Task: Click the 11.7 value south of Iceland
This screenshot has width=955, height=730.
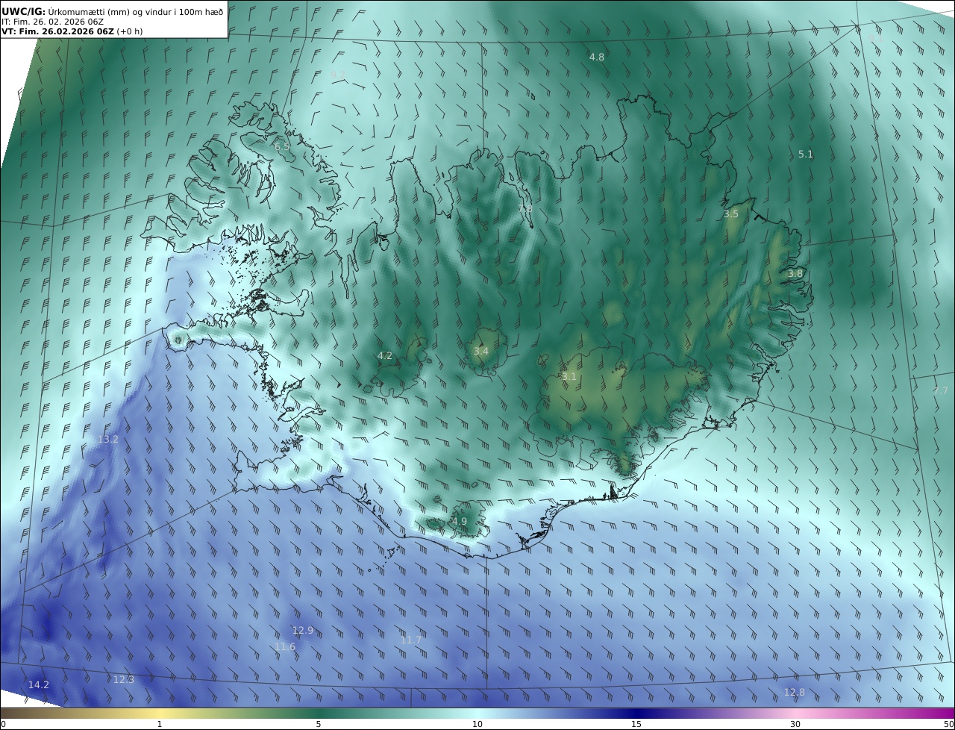Action: coord(411,640)
